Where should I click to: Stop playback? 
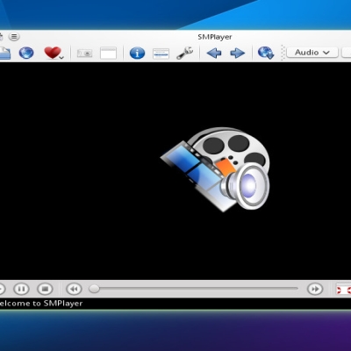coord(45,289)
